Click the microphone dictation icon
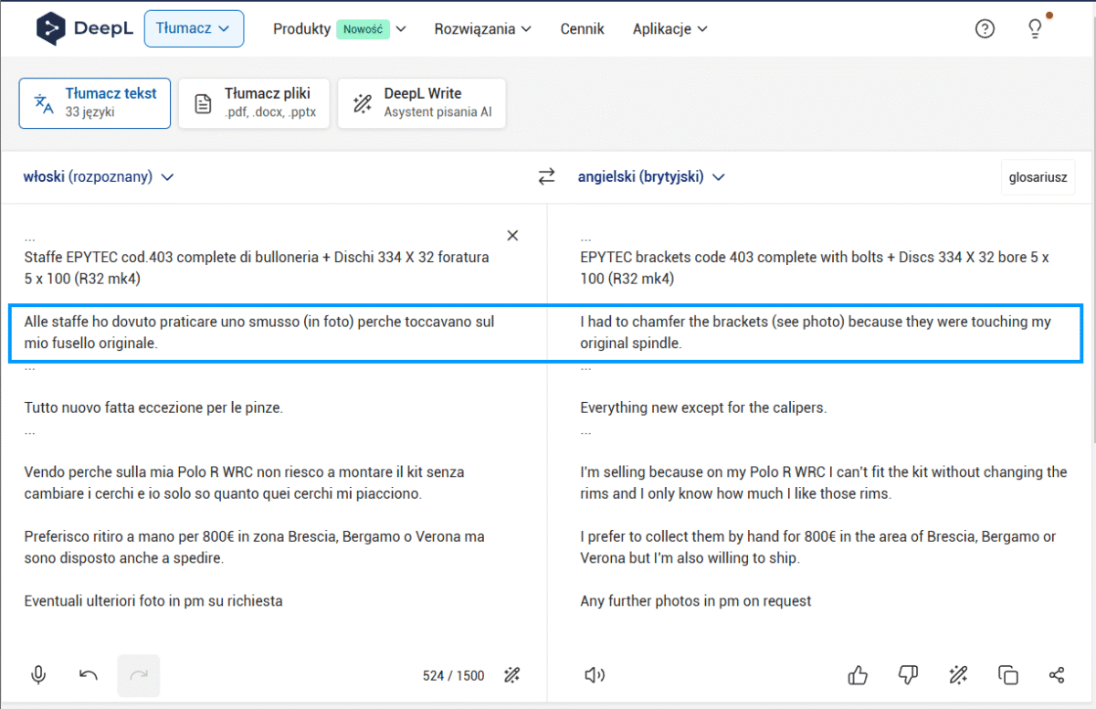The height and width of the screenshot is (709, 1096). [x=38, y=675]
